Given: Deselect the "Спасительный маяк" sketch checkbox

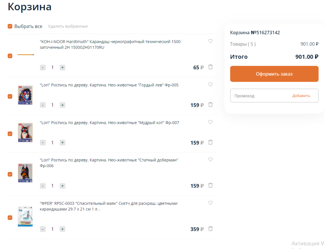Looking at the screenshot, I should (10, 218).
